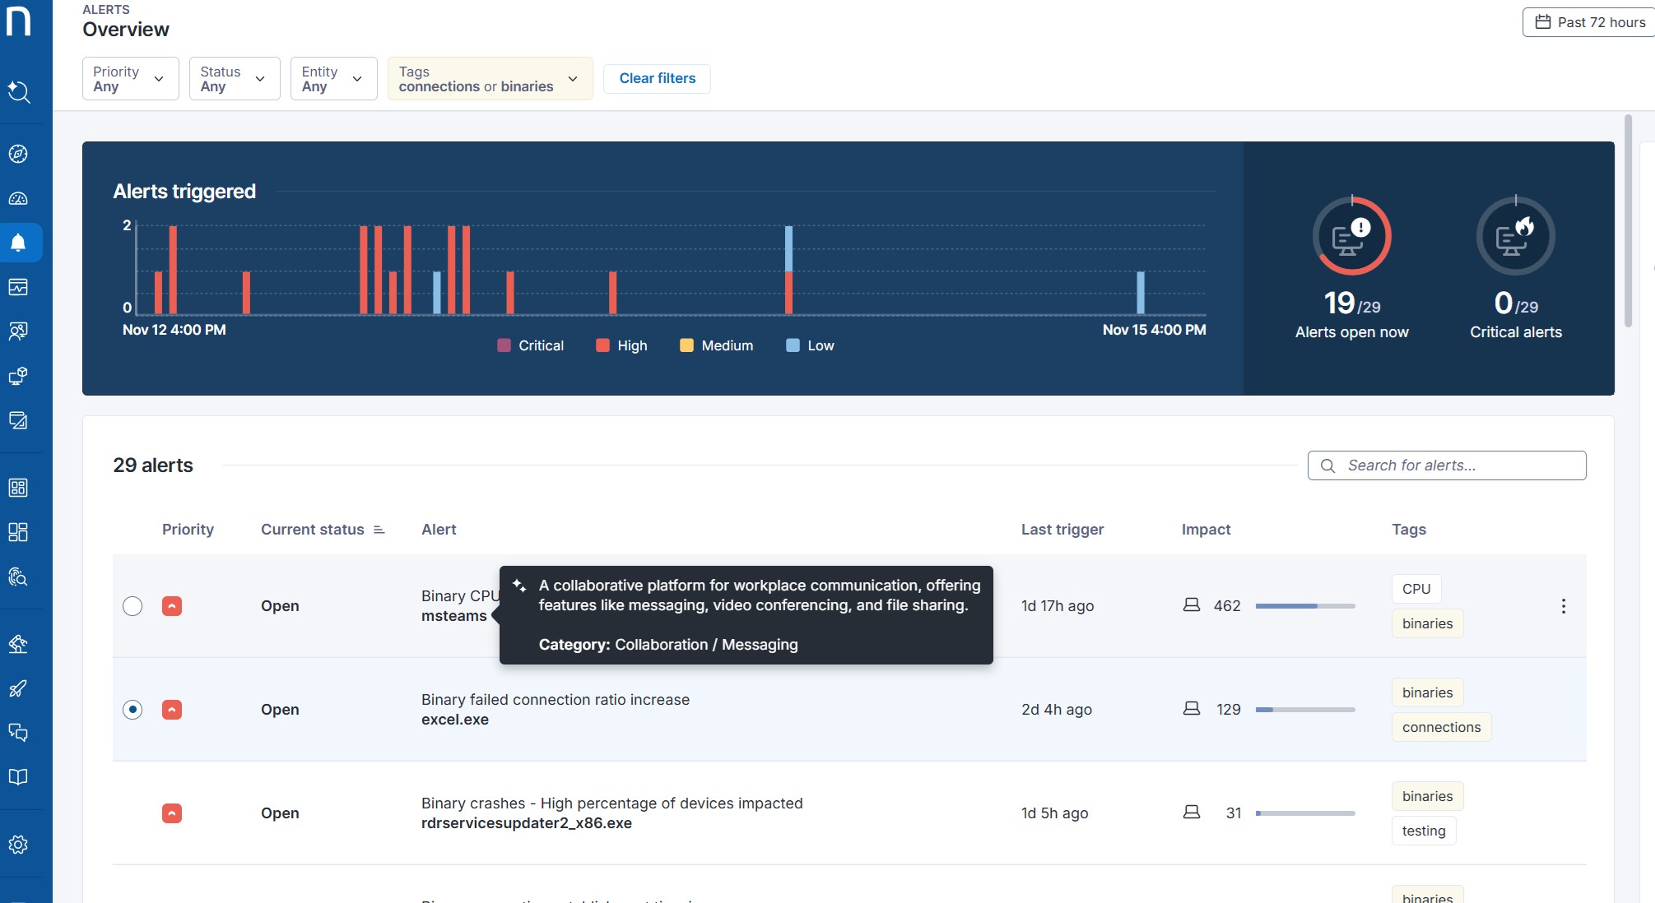Image resolution: width=1655 pixels, height=903 pixels.
Task: Expand the Tags filter dropdown
Action: coord(490,79)
